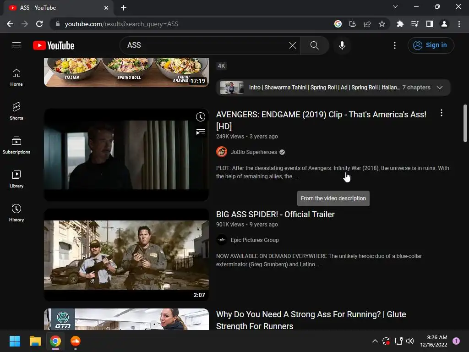Open YouTube settings three-dot menu

coord(394,45)
